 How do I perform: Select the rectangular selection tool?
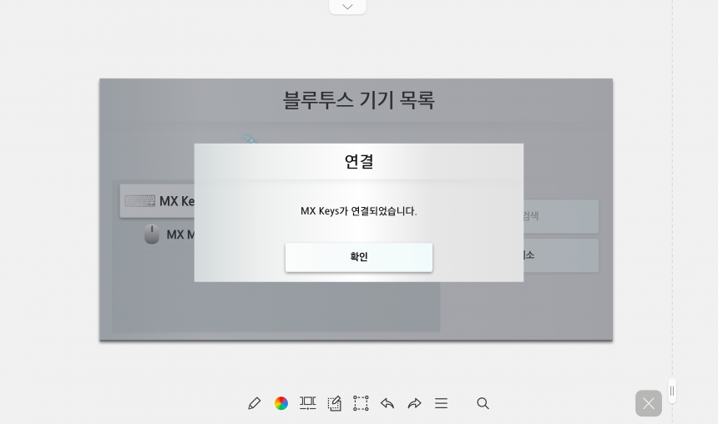(361, 403)
